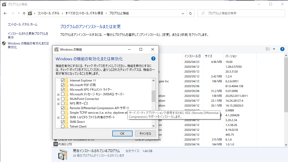Image resolution: width=288 pixels, height=162 pixels.
Task: Click プログラムと機能 breadcrumb
Action: [119, 13]
